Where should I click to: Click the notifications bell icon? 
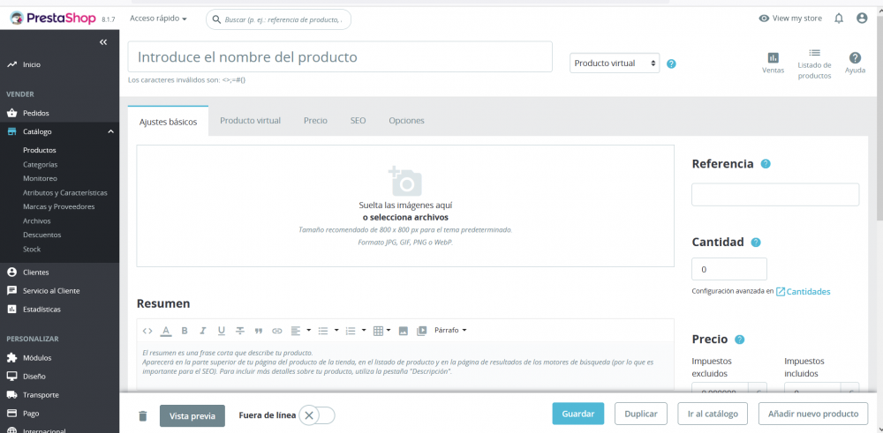click(839, 19)
